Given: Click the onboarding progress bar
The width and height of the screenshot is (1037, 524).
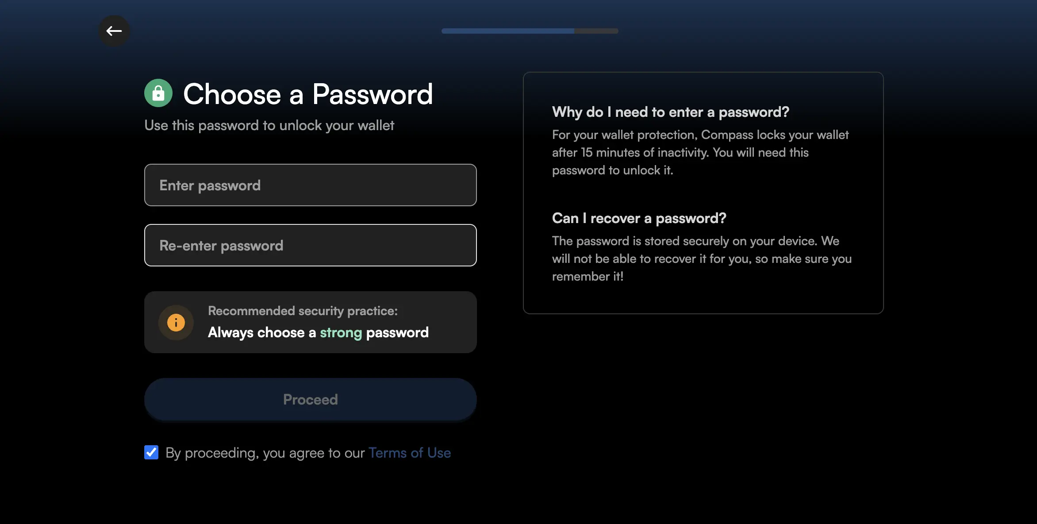Looking at the screenshot, I should 530,31.
